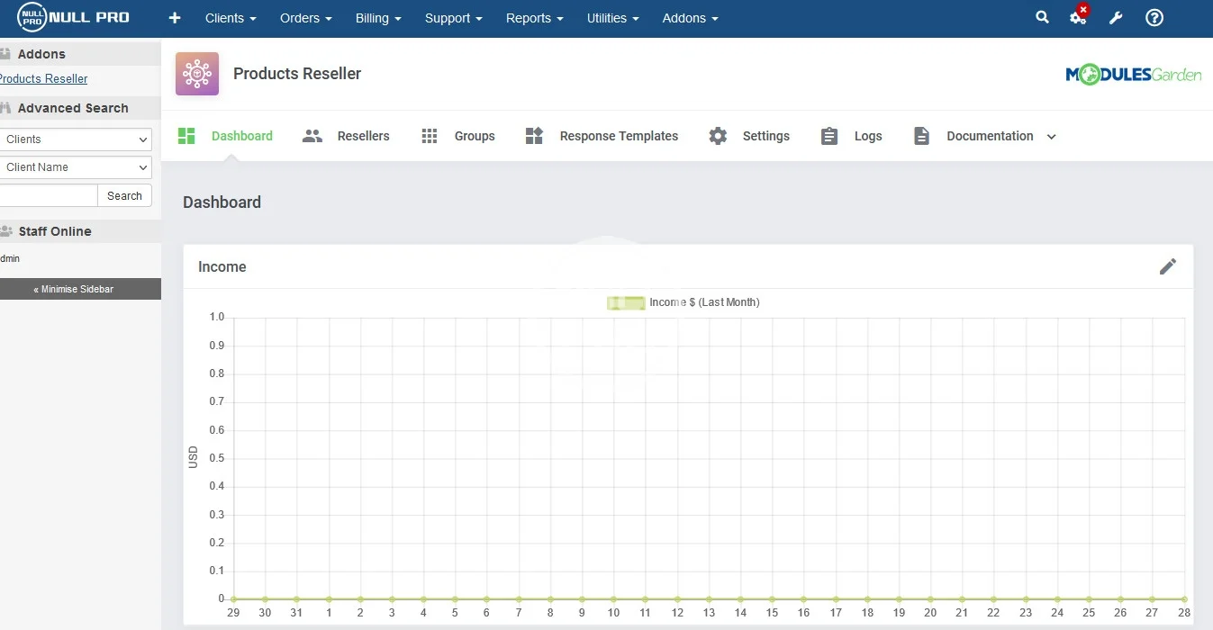This screenshot has width=1213, height=630.
Task: Toggle the Income $ (Last Month) legend
Action: click(683, 302)
